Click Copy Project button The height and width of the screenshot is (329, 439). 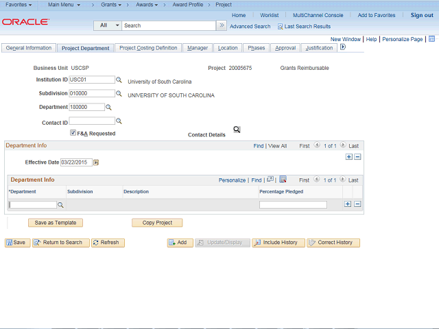[x=157, y=223]
